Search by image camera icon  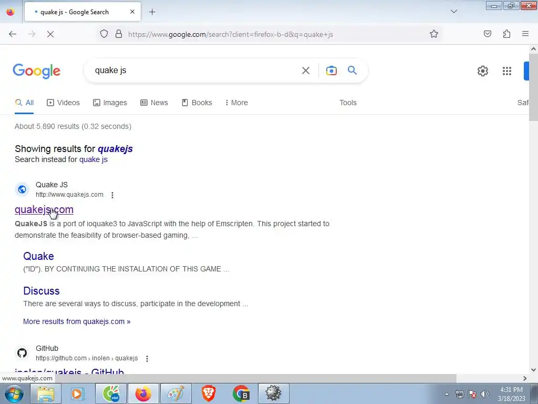click(331, 70)
